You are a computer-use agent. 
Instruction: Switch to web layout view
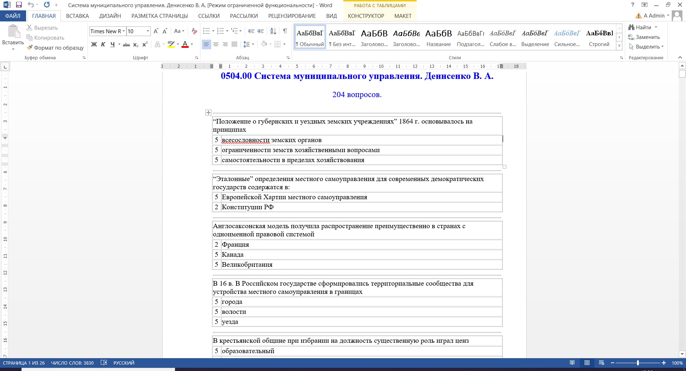click(x=602, y=363)
